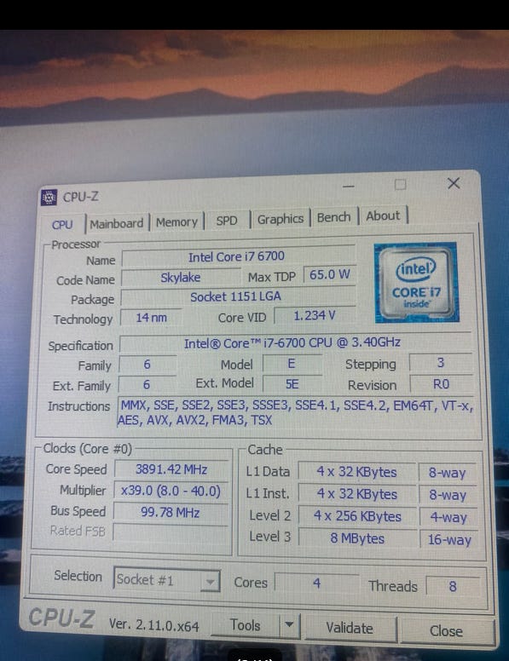Click the CPU-Z app icon in title bar
Image resolution: width=509 pixels, height=661 pixels.
[x=49, y=198]
